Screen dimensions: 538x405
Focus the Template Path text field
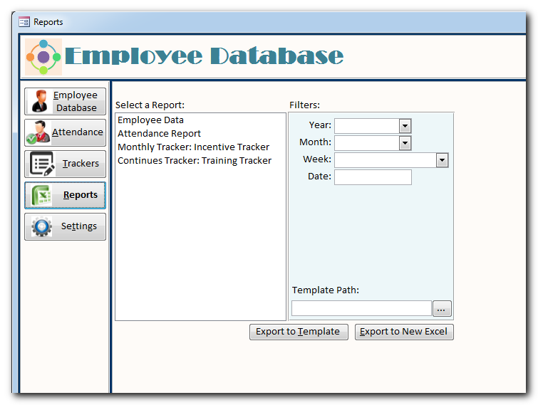coord(361,308)
